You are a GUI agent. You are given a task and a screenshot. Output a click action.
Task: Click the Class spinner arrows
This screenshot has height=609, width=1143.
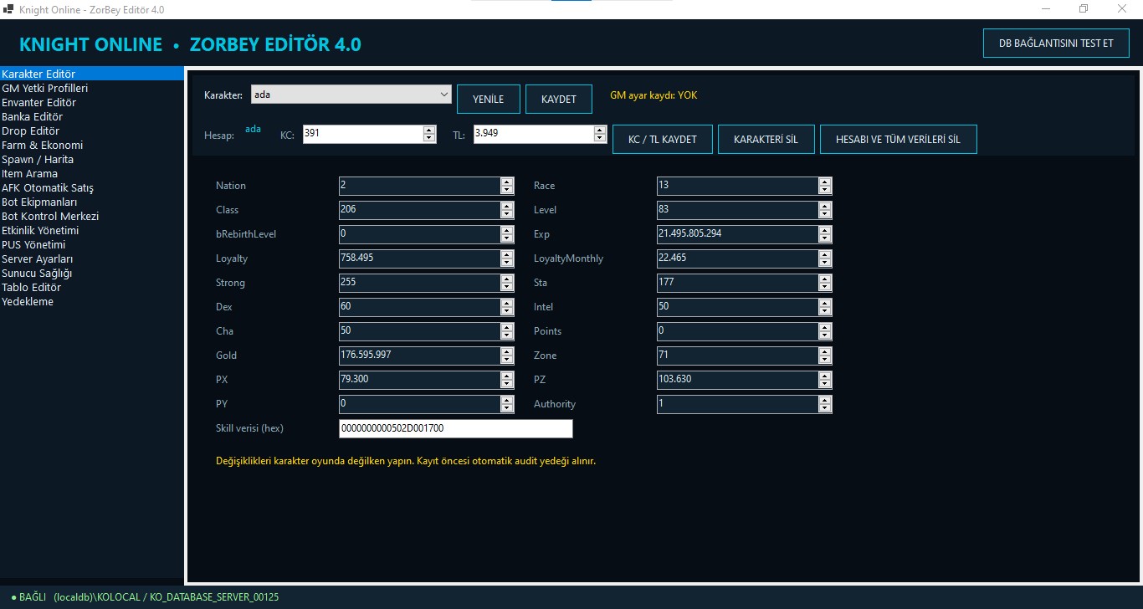tap(507, 210)
